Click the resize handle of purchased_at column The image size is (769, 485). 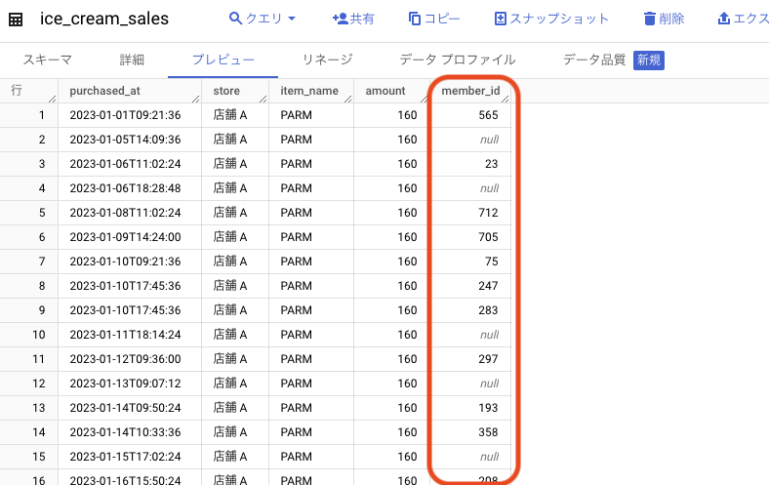(x=196, y=99)
